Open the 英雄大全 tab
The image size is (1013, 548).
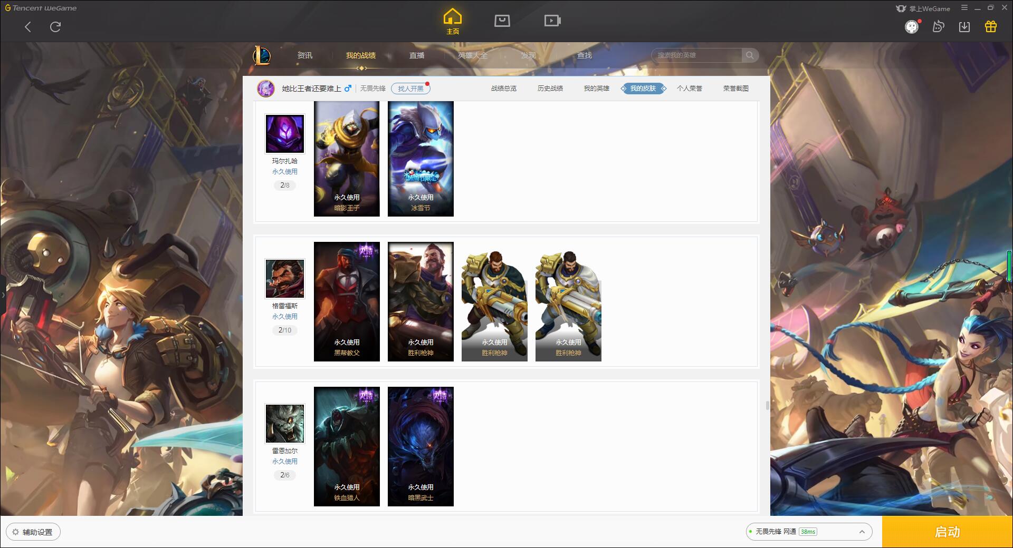pyautogui.click(x=473, y=55)
